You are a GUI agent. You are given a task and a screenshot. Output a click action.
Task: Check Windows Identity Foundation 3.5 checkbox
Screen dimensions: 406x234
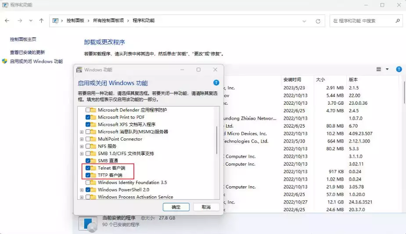[88, 182]
